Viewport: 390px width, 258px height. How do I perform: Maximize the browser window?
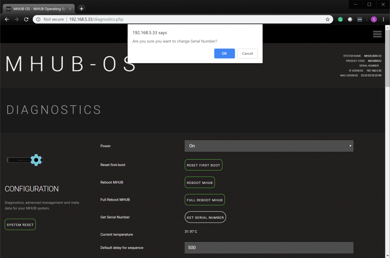[369, 5]
